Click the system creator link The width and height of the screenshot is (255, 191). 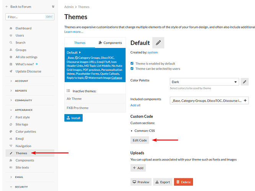coord(153,52)
